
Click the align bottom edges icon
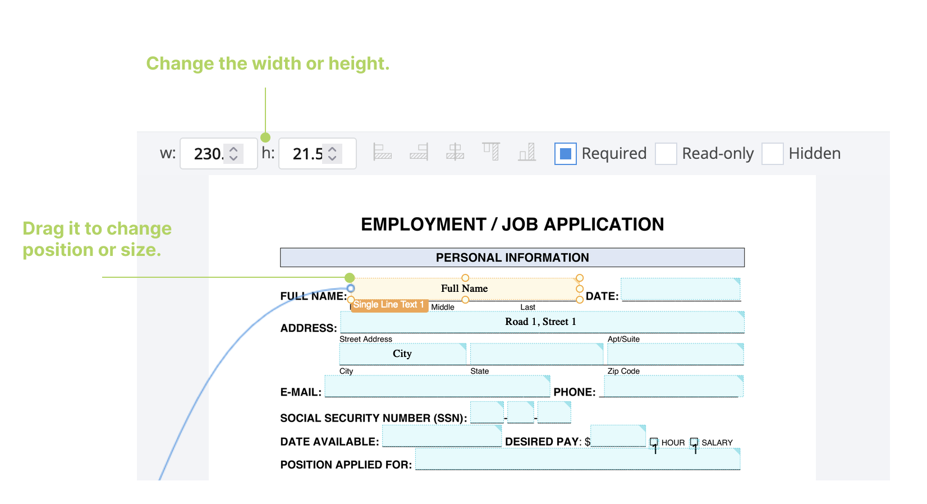(x=527, y=152)
